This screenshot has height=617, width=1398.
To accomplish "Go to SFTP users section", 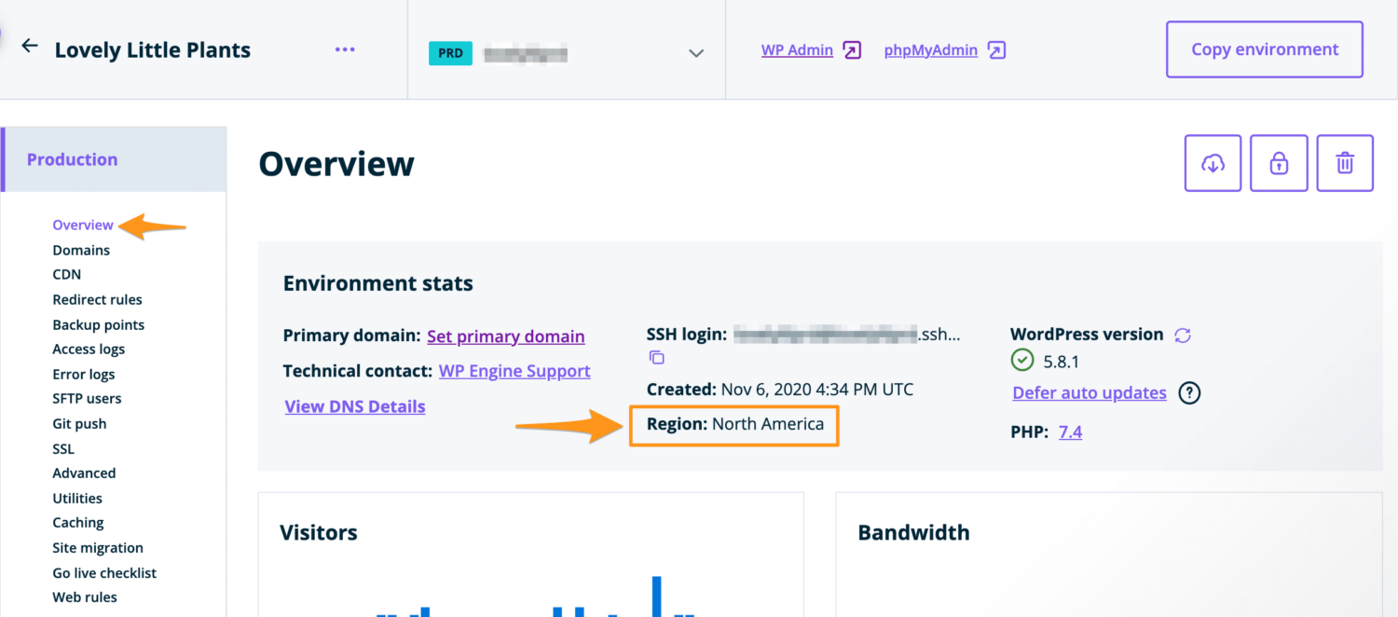I will pyautogui.click(x=87, y=398).
